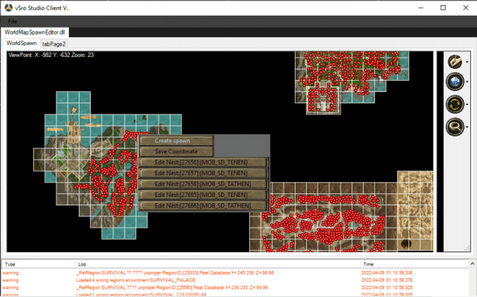Click Save Coordinate in the context menu
Viewport: 477px width, 297px height.
coord(176,151)
